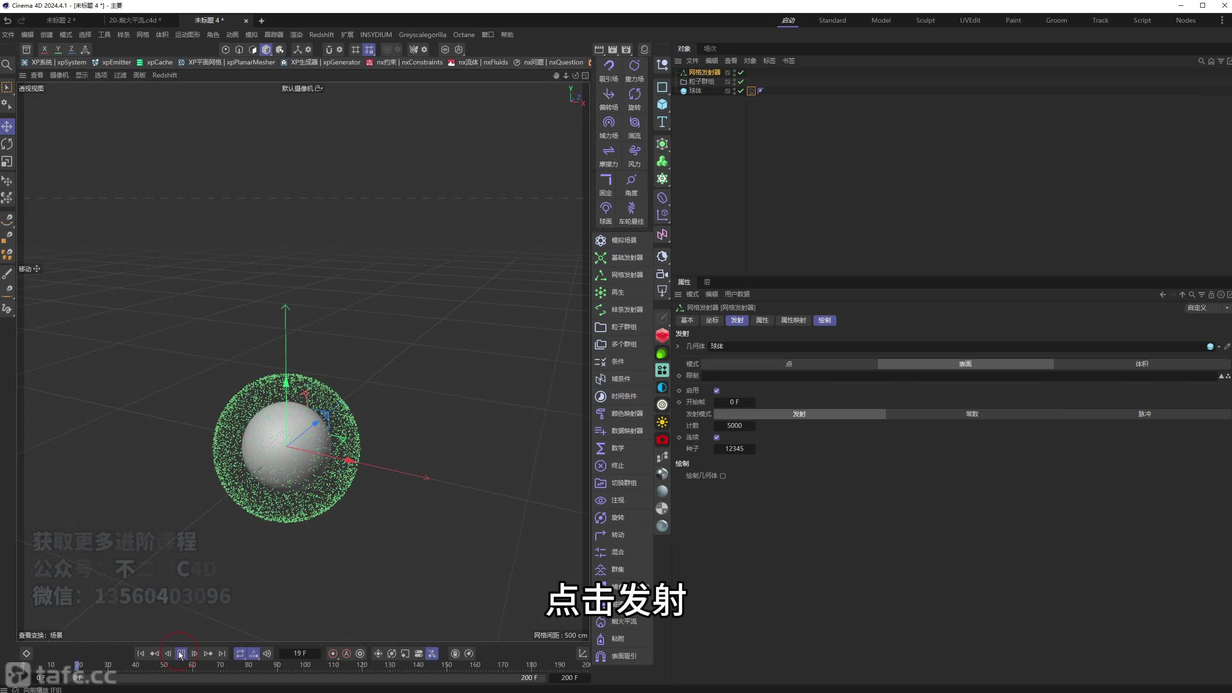Add the 湍流 turbulence force

tap(634, 128)
